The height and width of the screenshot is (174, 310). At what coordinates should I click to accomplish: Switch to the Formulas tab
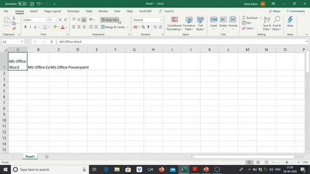click(73, 11)
